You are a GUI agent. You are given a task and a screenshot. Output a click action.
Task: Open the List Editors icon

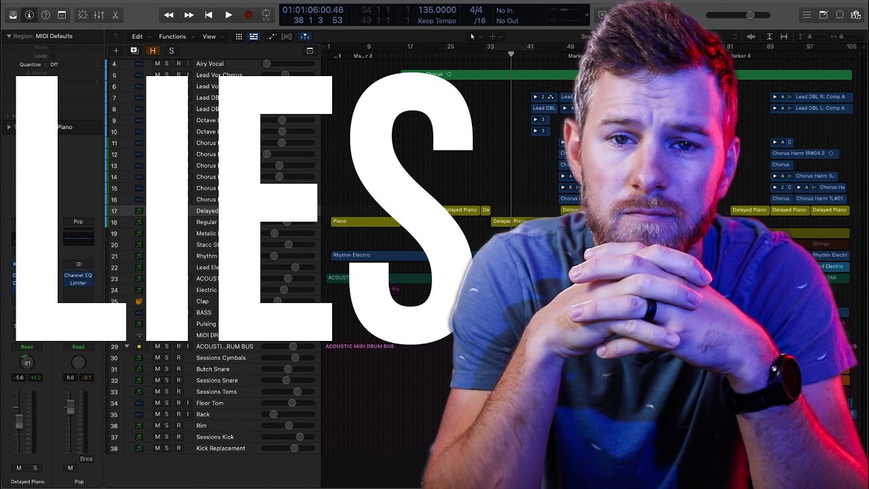807,14
